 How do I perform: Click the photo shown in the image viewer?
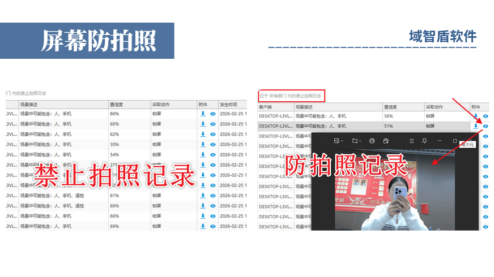(x=395, y=190)
